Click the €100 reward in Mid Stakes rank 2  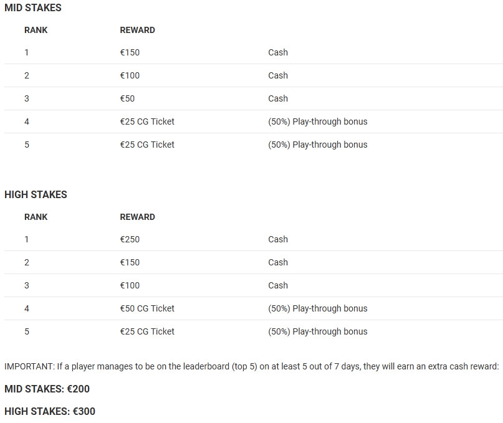point(130,75)
